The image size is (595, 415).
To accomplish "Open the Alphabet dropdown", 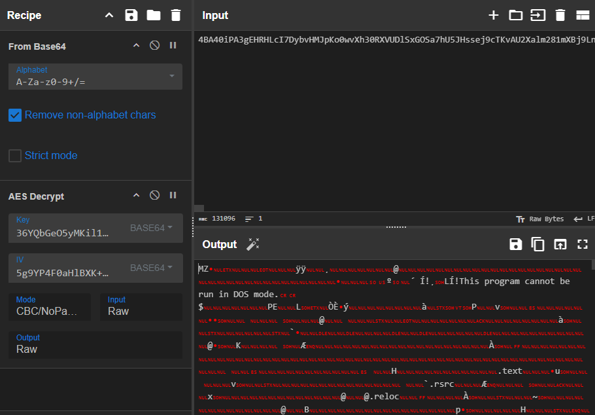I will tap(172, 77).
